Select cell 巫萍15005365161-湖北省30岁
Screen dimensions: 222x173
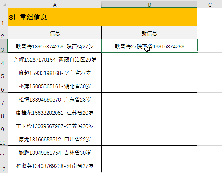pos(55,86)
